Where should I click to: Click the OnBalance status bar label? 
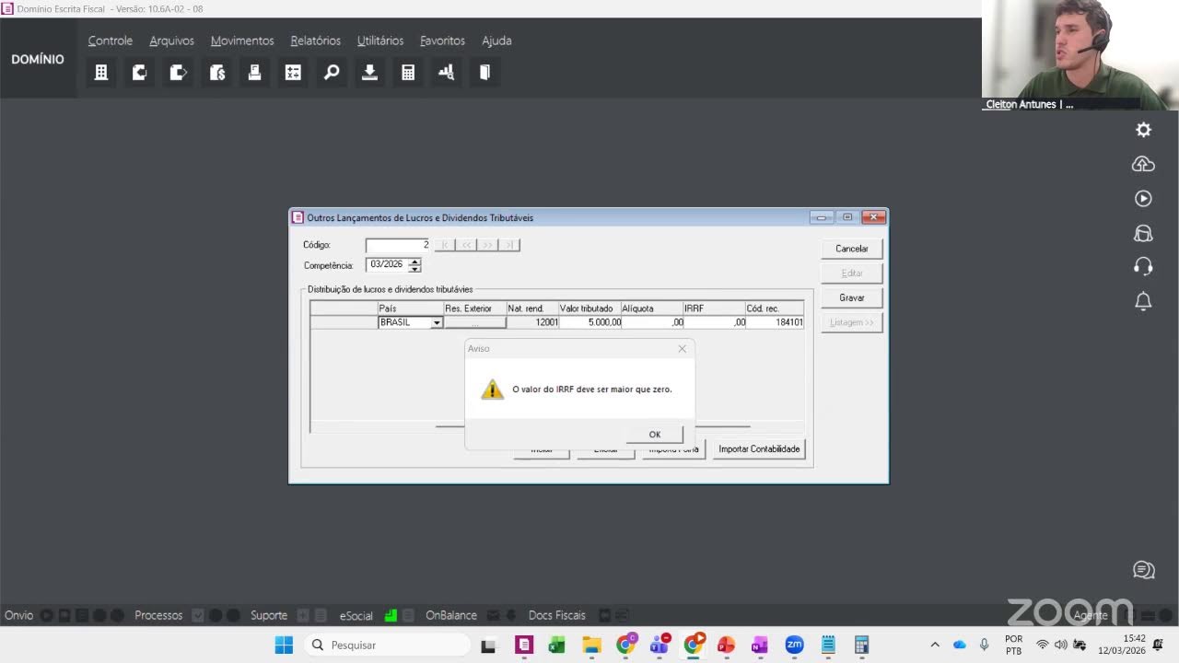pyautogui.click(x=451, y=615)
